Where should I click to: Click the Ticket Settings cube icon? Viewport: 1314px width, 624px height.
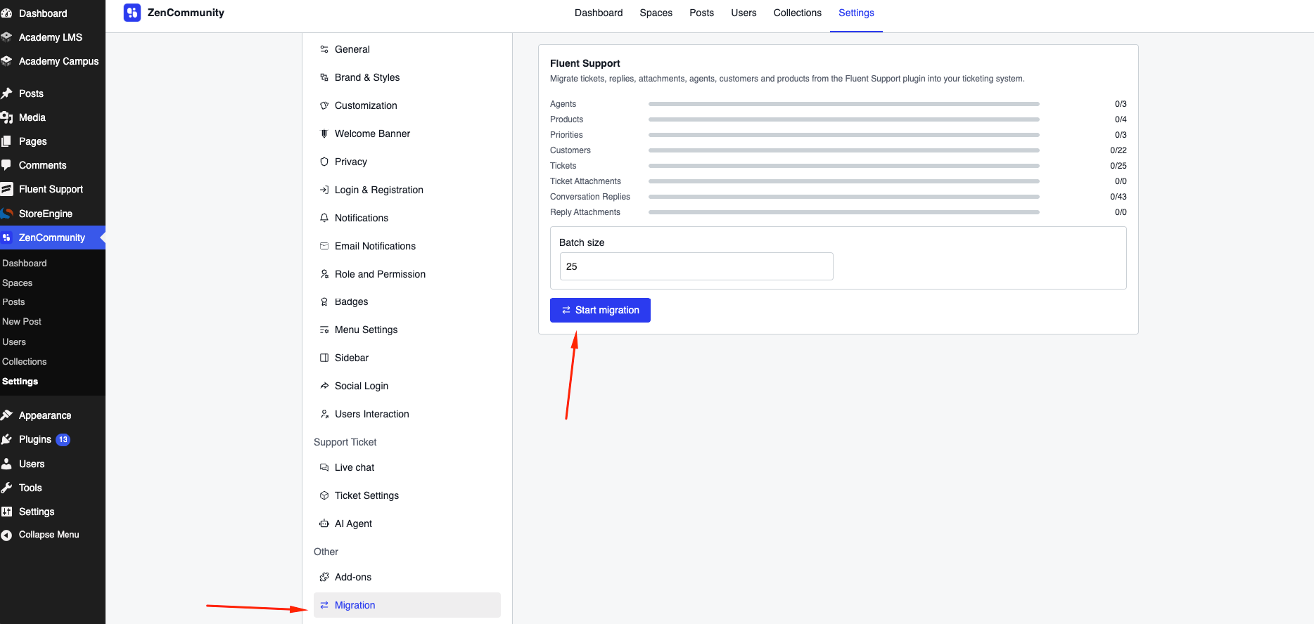click(324, 495)
